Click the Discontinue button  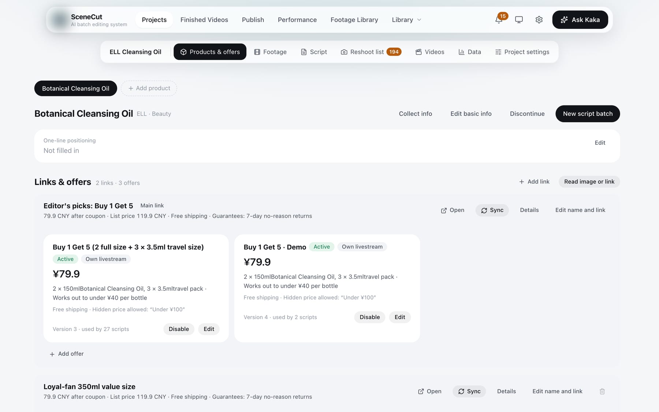(527, 114)
